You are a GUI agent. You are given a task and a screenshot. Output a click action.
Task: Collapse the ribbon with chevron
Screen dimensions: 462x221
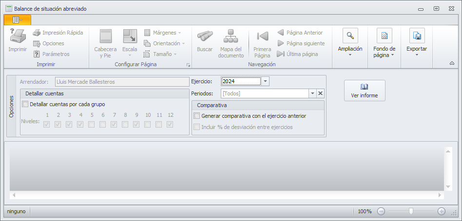point(452,63)
